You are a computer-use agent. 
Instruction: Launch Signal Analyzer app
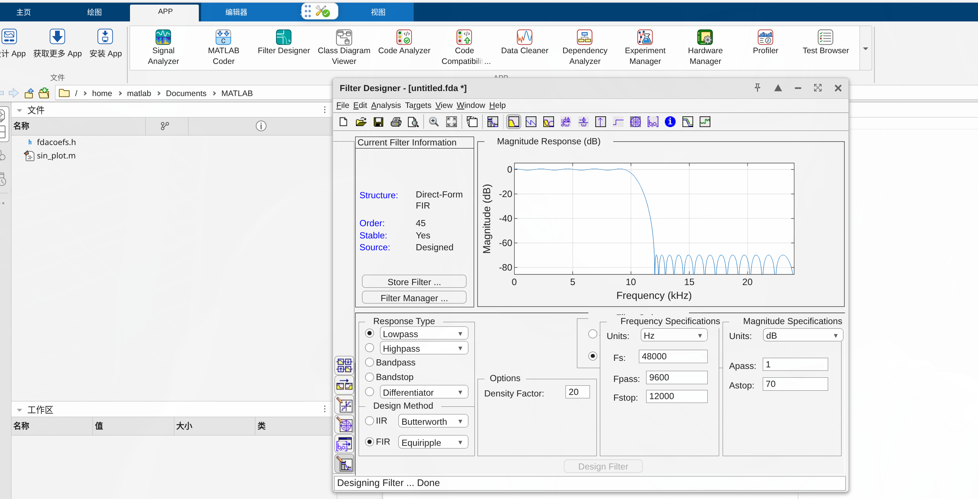pos(163,47)
